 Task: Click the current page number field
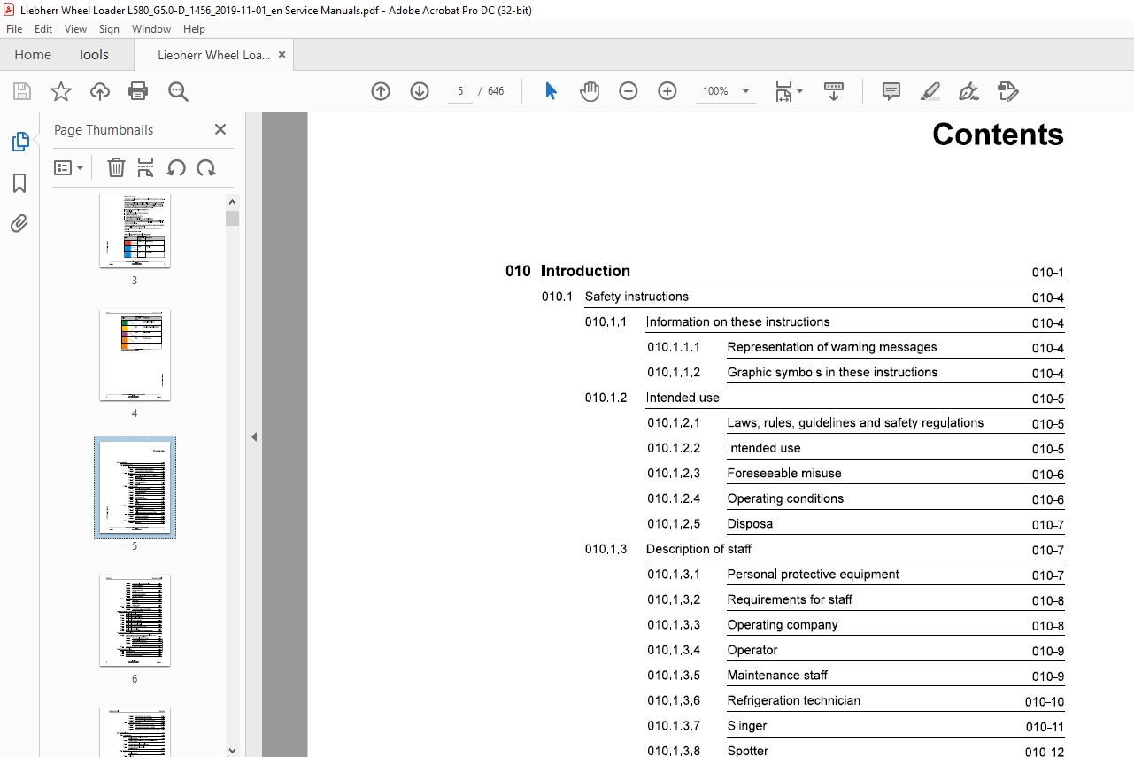(460, 91)
